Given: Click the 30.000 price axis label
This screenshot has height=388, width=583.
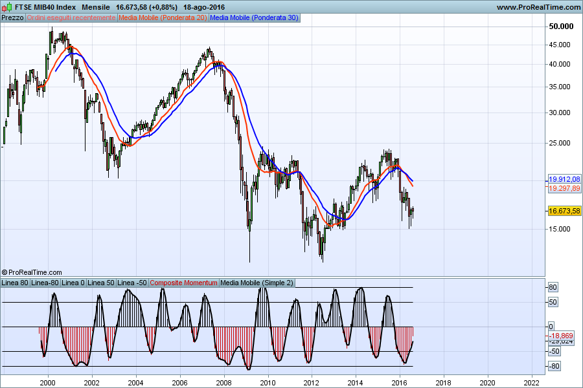Looking at the screenshot, I should click(560, 113).
